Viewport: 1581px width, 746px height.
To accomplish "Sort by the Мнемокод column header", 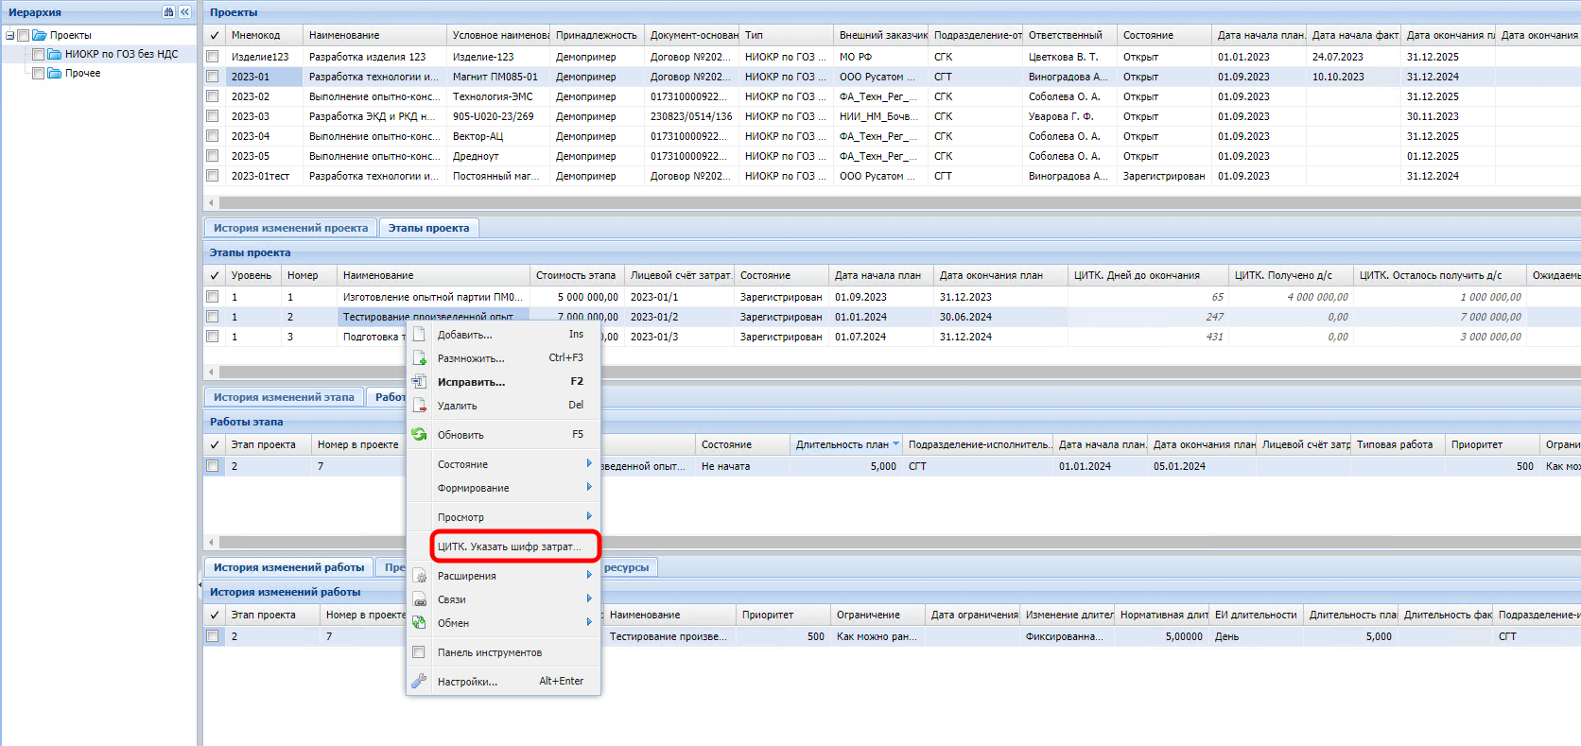I will pos(255,35).
